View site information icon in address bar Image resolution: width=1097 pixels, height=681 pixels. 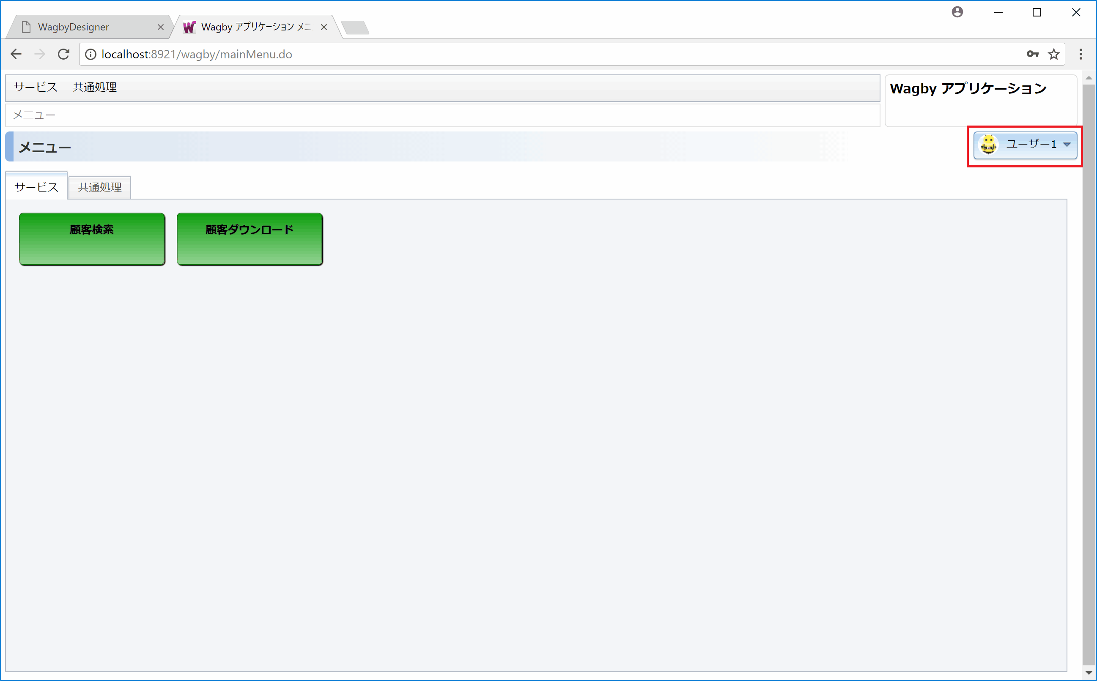pyautogui.click(x=91, y=55)
